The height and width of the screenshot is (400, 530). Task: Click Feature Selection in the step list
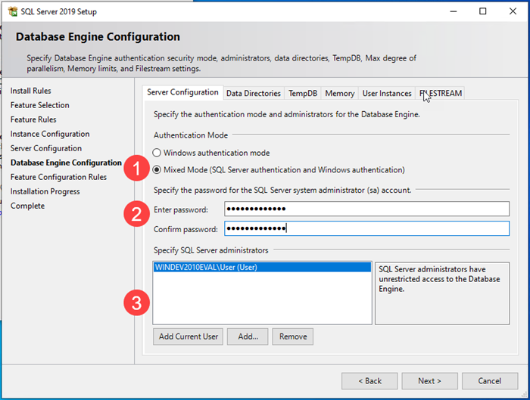[40, 105]
